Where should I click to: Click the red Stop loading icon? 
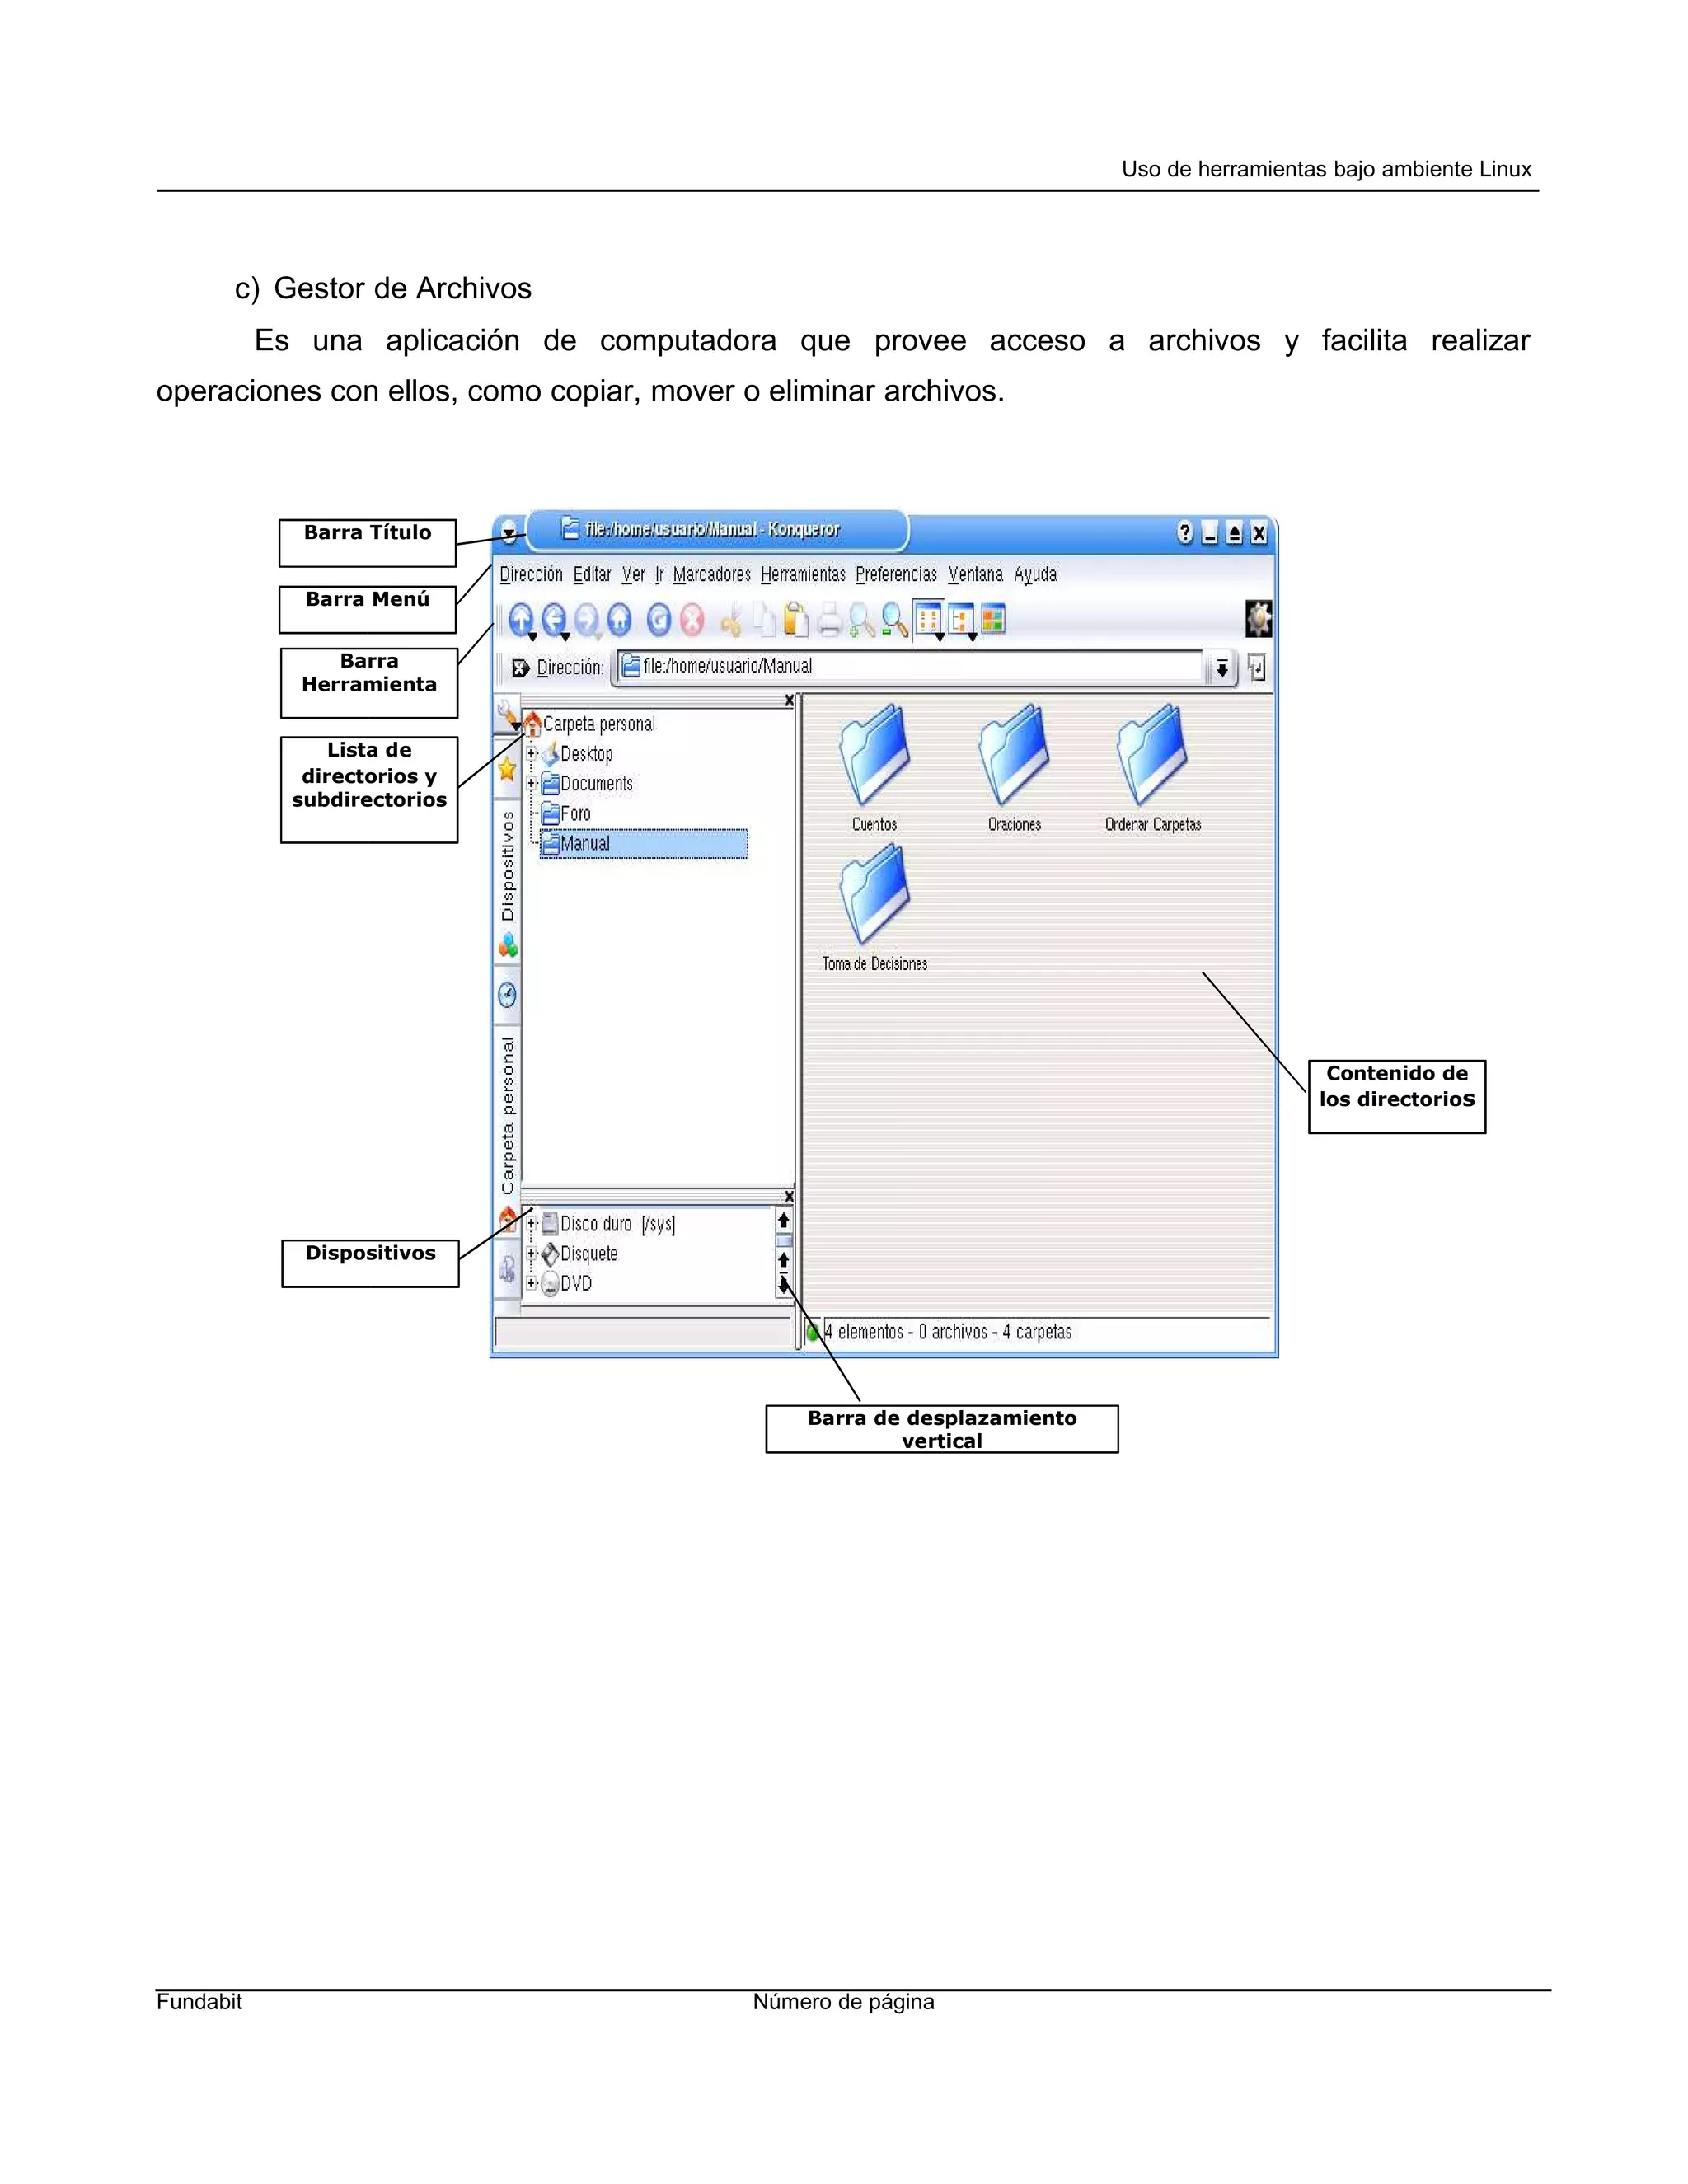click(x=692, y=620)
